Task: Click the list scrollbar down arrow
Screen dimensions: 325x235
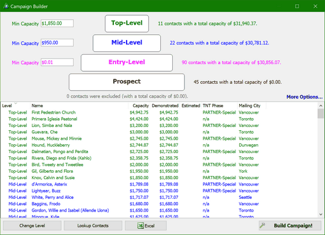Action: [321, 215]
